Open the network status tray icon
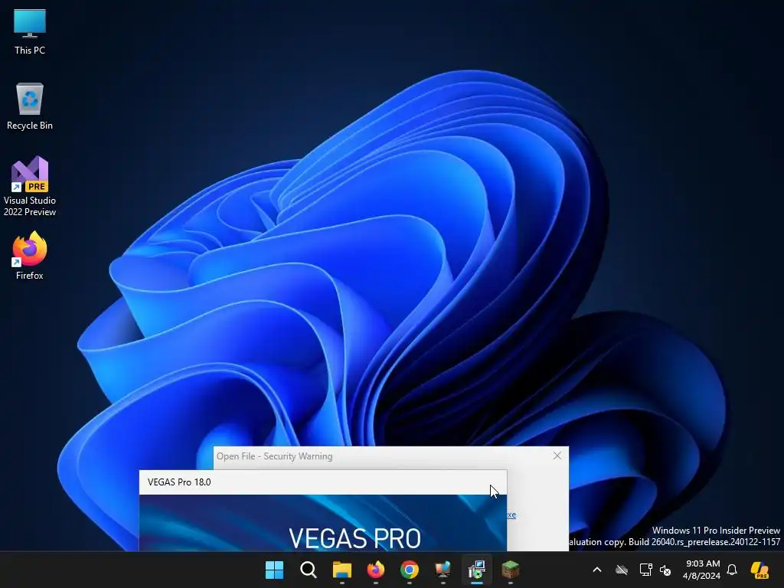This screenshot has width=784, height=588. (645, 570)
